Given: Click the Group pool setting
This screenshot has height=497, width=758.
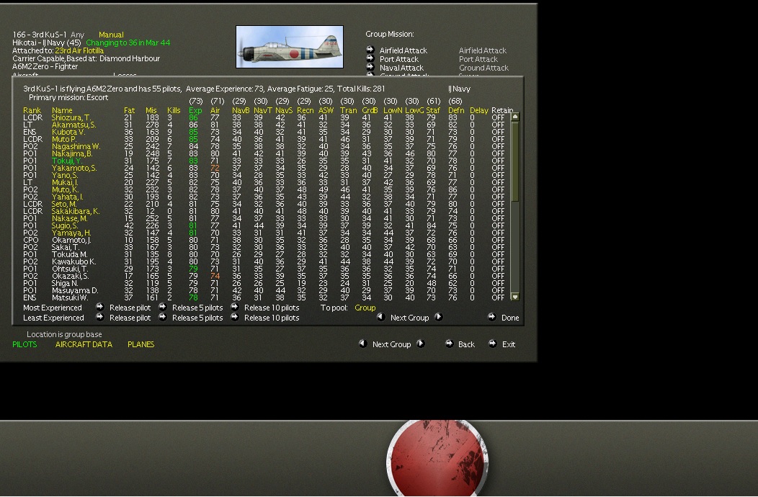Looking at the screenshot, I should [365, 308].
